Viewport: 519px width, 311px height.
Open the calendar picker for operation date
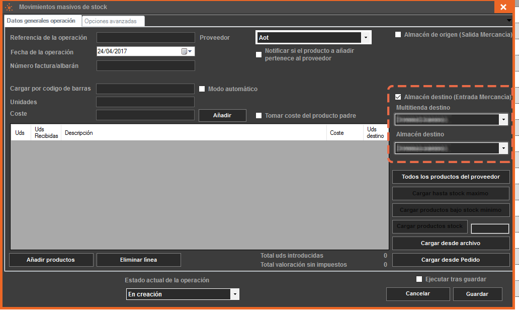tap(187, 51)
